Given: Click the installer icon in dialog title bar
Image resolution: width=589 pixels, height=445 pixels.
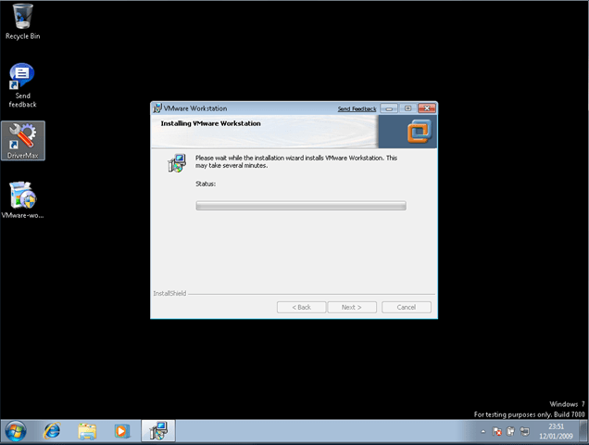Looking at the screenshot, I should coord(157,108).
